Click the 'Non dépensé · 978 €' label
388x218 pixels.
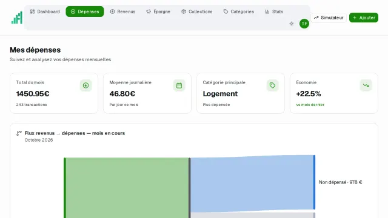(x=340, y=182)
